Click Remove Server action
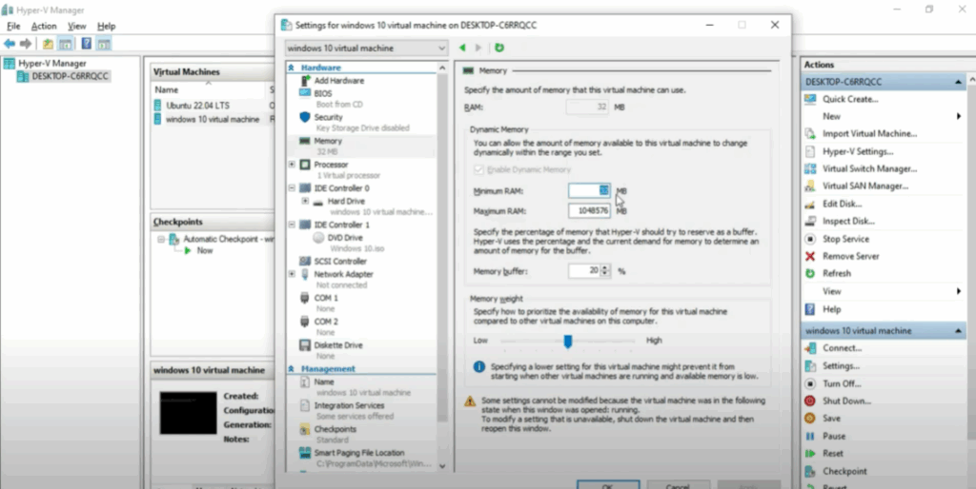The image size is (976, 489). click(851, 256)
